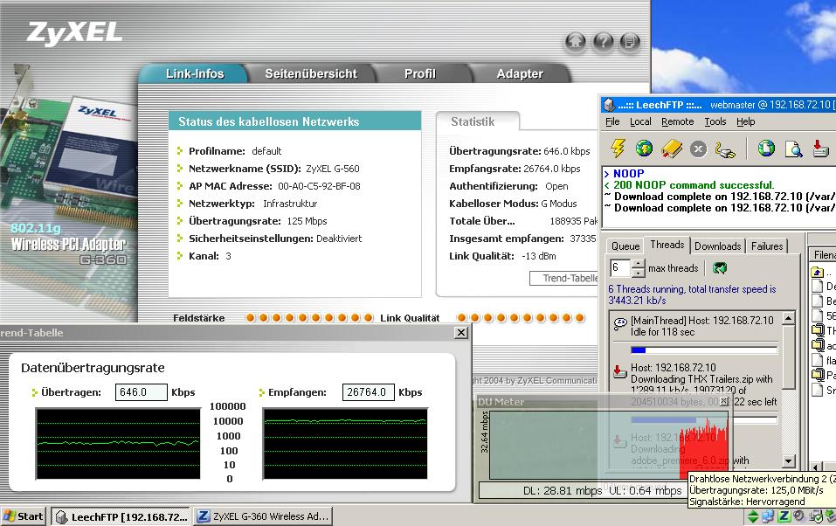Click the max threads number field

tap(619, 268)
